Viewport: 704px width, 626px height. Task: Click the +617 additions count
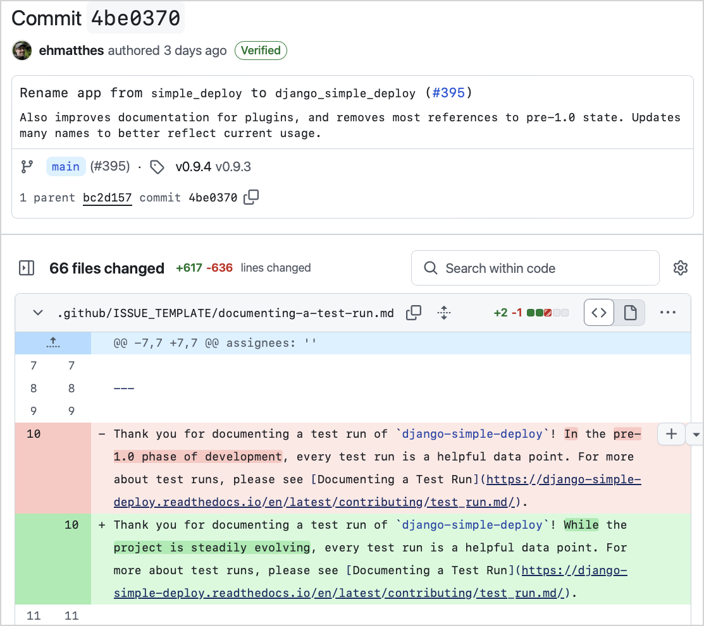189,268
